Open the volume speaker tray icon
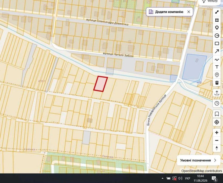The image size is (223, 183). [x=180, y=178]
